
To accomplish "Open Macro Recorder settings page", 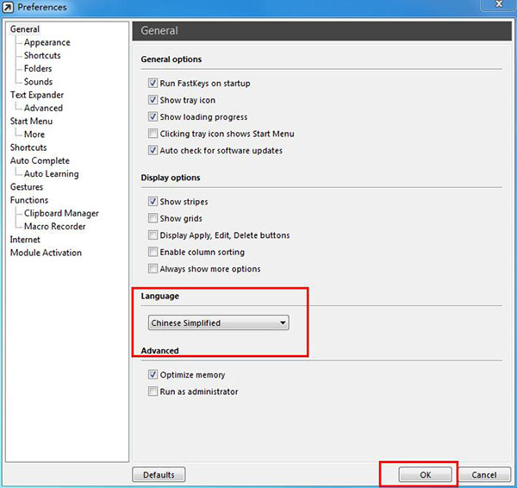I will coord(54,226).
